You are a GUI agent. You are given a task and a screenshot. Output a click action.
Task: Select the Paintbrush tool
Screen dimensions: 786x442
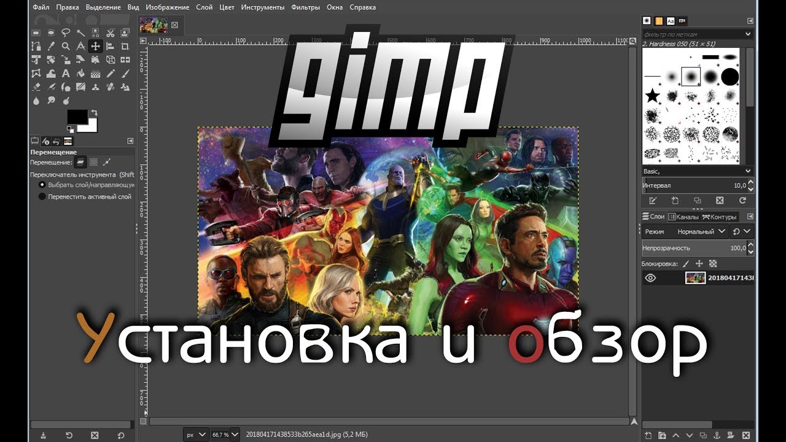pyautogui.click(x=125, y=73)
